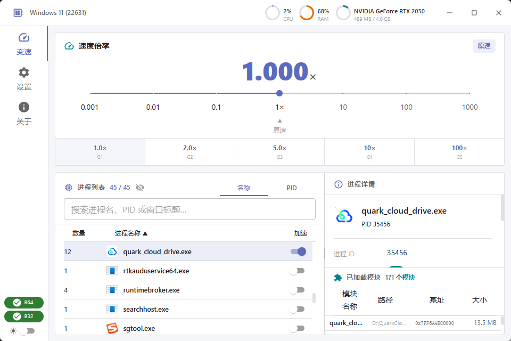Click the puzzle icon beside 已加载模块

pyautogui.click(x=338, y=278)
